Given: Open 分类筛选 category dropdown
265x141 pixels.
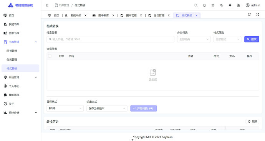Looking at the screenshot, I should click(194, 39).
